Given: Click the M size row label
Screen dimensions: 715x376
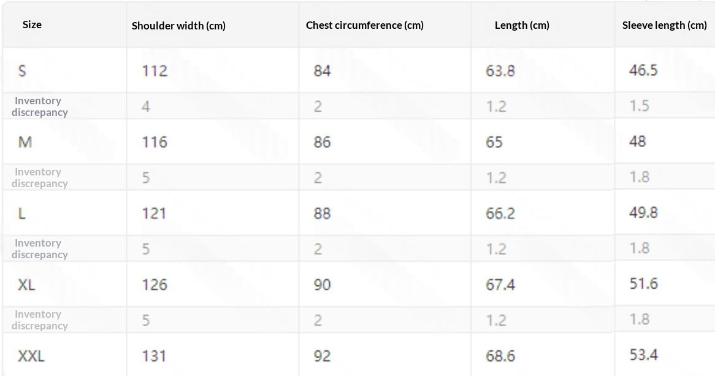Looking at the screenshot, I should 25,142.
